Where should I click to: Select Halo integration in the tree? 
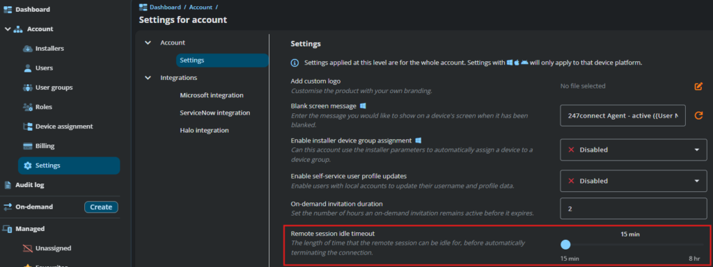click(x=204, y=131)
